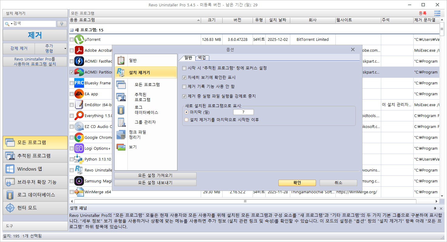Check the WinMerge x64 row checkbox
Viewport: 447px width, 242px height.
tap(72, 192)
